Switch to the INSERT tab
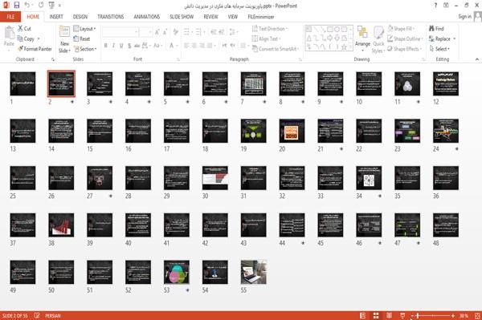 [56, 17]
